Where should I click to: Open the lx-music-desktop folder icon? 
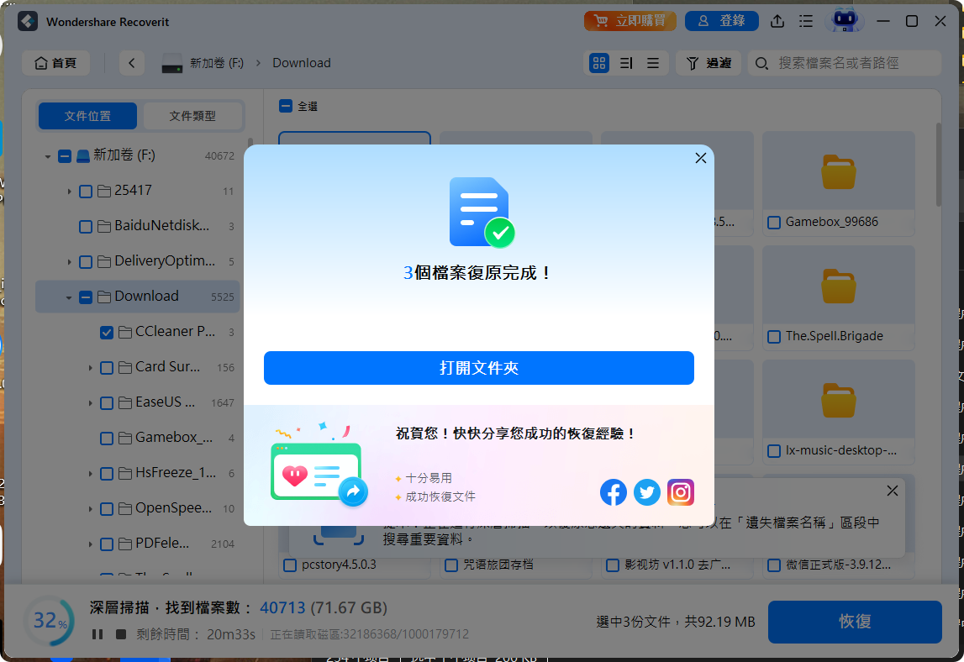(x=838, y=401)
